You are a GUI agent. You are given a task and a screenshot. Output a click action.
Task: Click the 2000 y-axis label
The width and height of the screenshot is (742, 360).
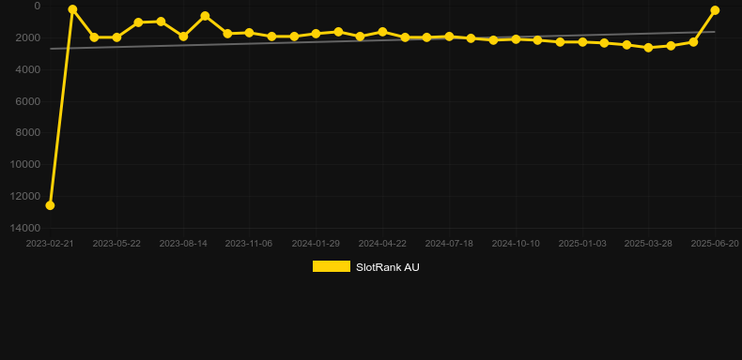pyautogui.click(x=29, y=37)
